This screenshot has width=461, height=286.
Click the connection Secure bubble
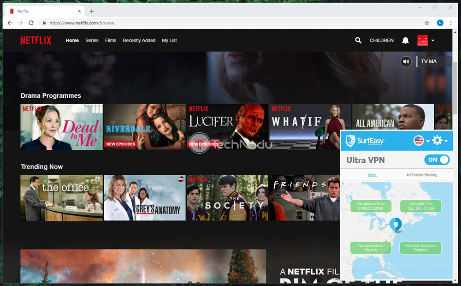pos(371,248)
